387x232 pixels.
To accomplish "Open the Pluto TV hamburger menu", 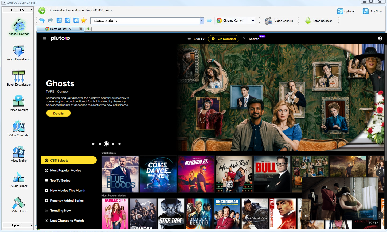I will coord(45,38).
